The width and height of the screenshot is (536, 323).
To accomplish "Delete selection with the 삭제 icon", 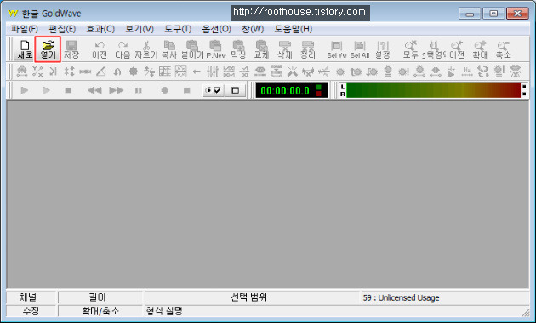I will pyautogui.click(x=285, y=50).
